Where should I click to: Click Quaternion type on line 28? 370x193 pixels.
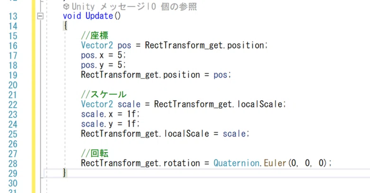coord(236,163)
